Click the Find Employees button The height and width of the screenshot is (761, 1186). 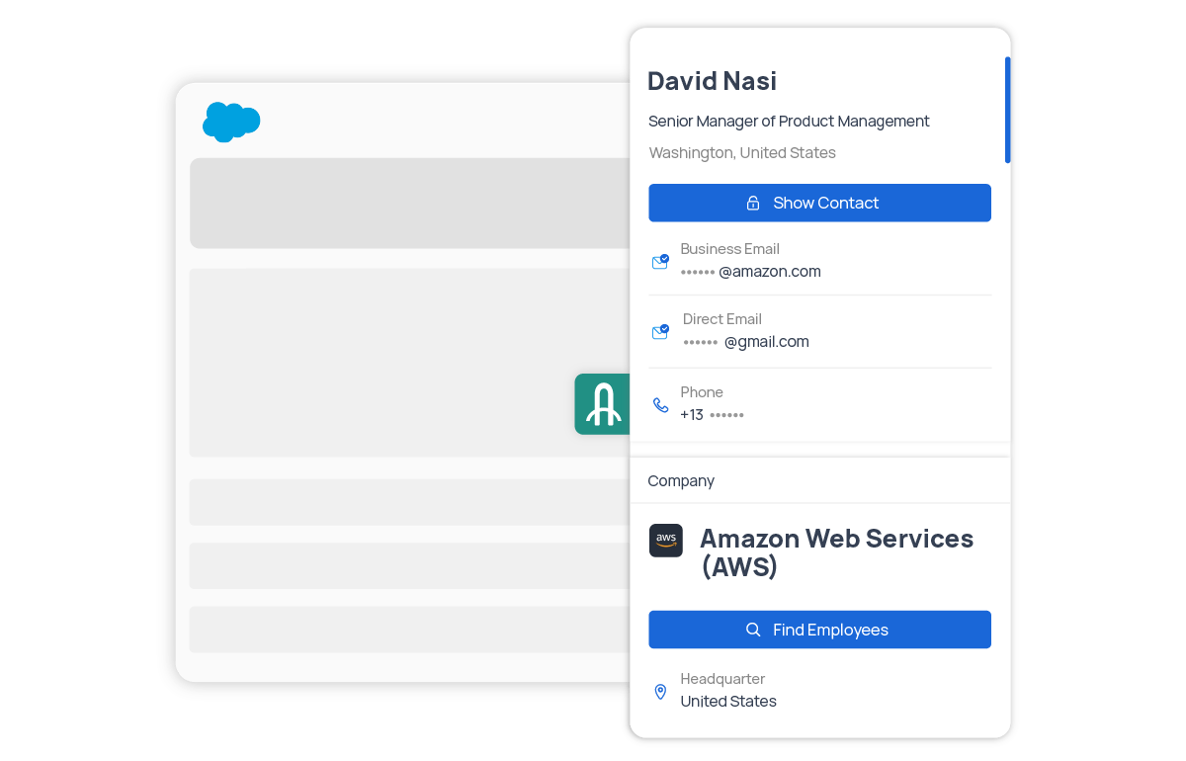(x=819, y=630)
